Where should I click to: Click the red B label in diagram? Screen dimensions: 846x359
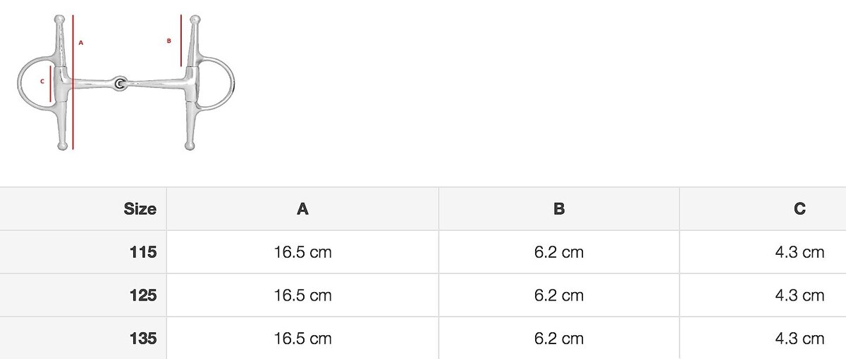pos(168,41)
